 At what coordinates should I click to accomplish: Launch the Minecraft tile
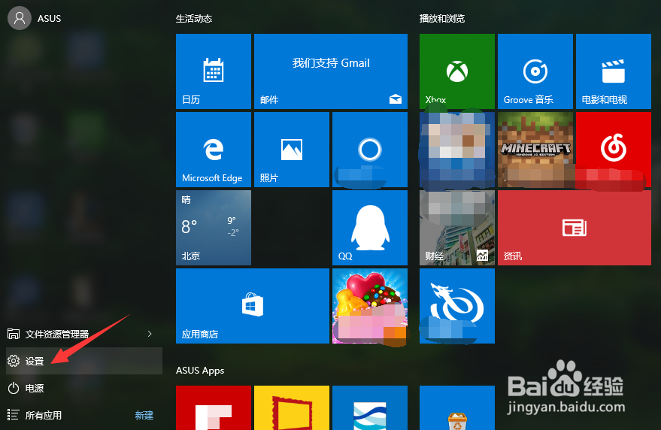[x=535, y=150]
